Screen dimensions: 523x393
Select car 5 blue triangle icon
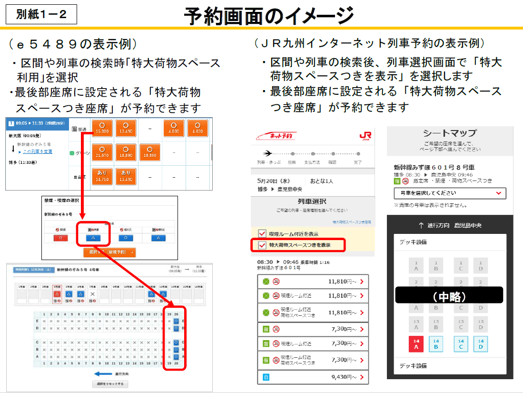coord(69,294)
